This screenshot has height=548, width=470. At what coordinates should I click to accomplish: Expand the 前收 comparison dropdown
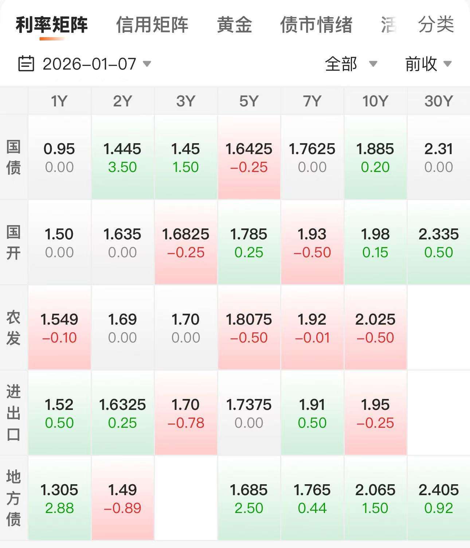pos(428,64)
